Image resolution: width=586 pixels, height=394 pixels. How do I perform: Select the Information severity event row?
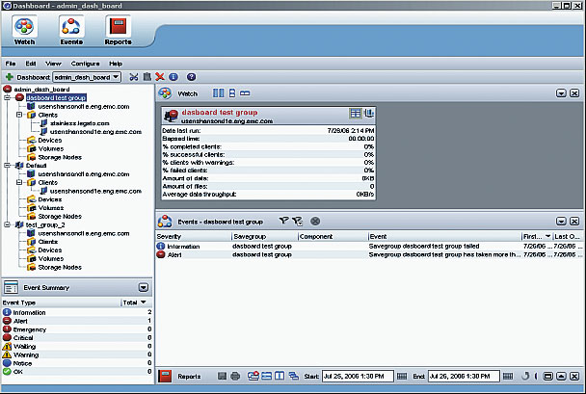[368, 246]
